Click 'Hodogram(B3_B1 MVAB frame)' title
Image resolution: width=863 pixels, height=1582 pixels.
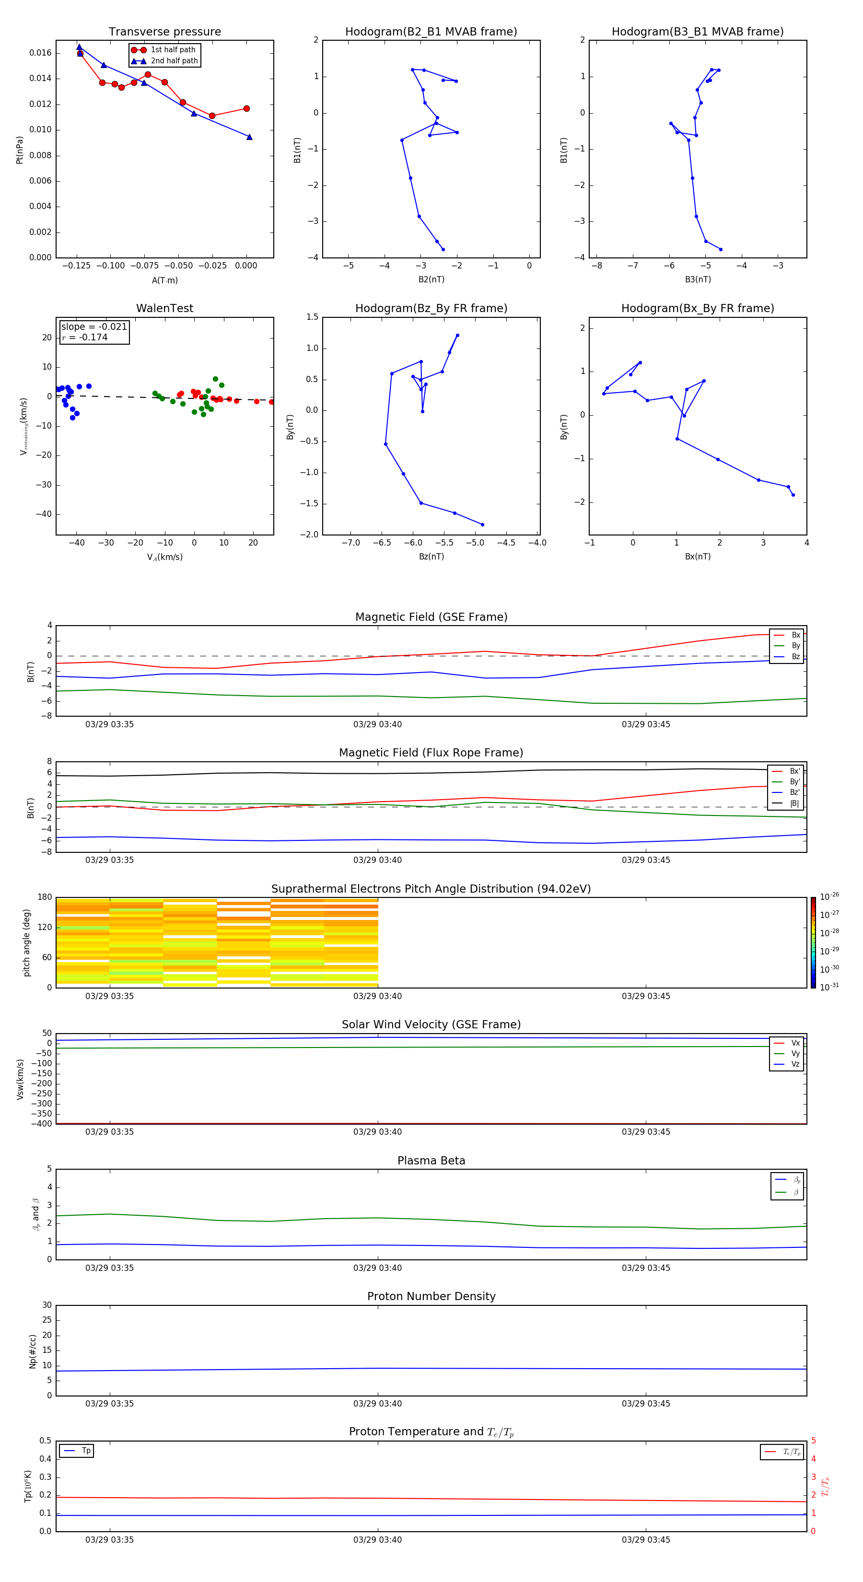pos(698,31)
